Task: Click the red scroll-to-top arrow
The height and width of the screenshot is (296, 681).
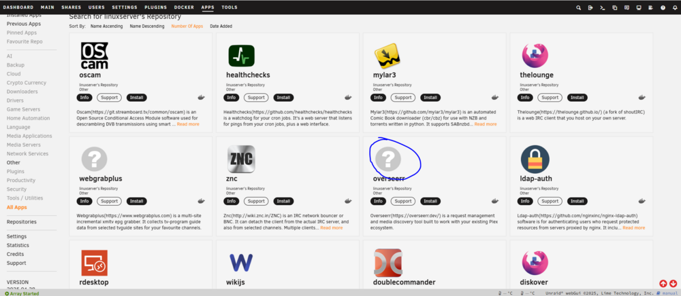Action: tap(663, 284)
